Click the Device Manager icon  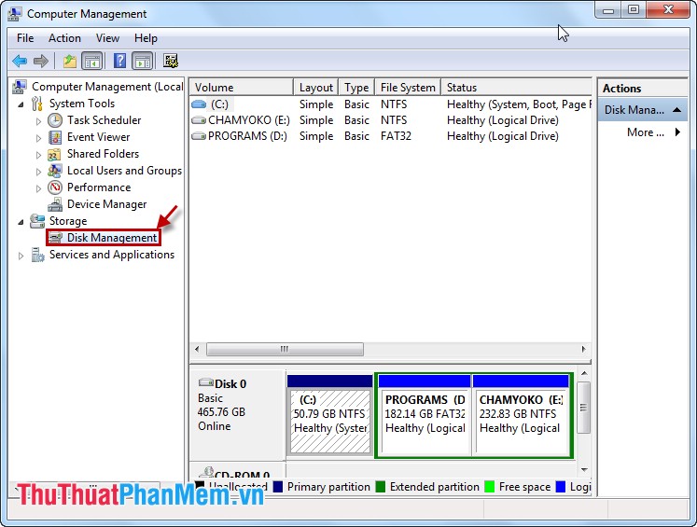55,204
